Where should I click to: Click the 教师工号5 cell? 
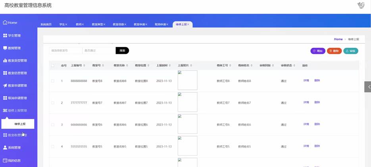coord(223,146)
